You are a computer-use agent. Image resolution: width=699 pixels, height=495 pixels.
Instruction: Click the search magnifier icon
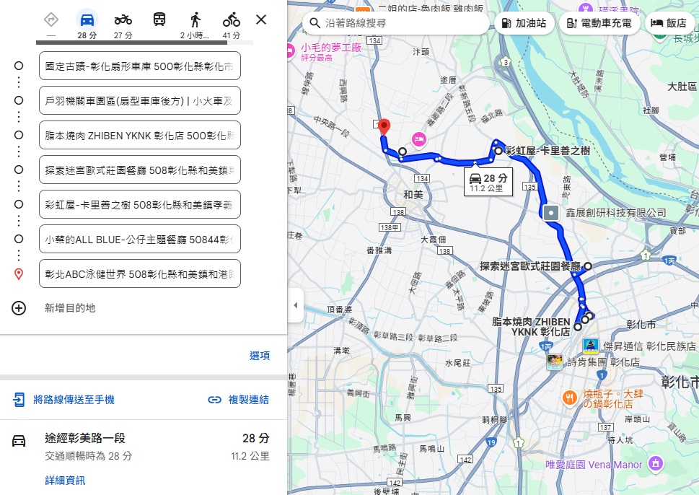tap(315, 23)
